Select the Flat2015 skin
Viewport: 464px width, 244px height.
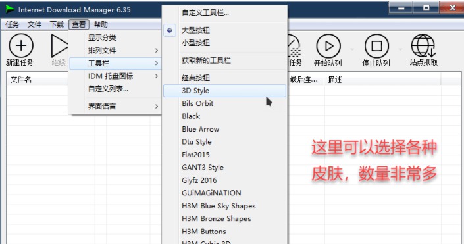(x=225, y=155)
